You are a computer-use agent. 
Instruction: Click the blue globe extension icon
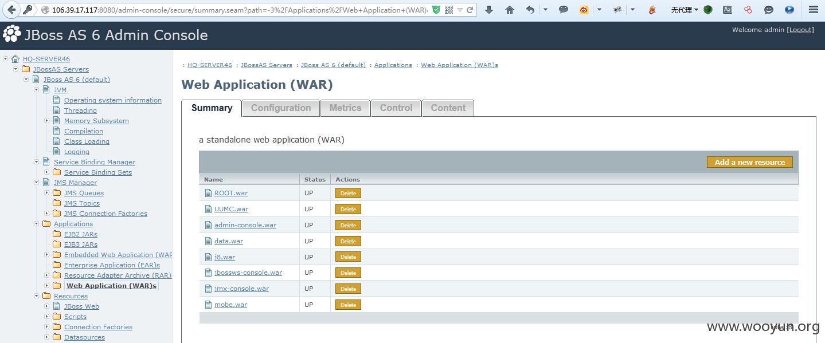[789, 10]
